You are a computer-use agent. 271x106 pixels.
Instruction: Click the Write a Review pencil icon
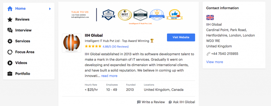(x=139, y=102)
